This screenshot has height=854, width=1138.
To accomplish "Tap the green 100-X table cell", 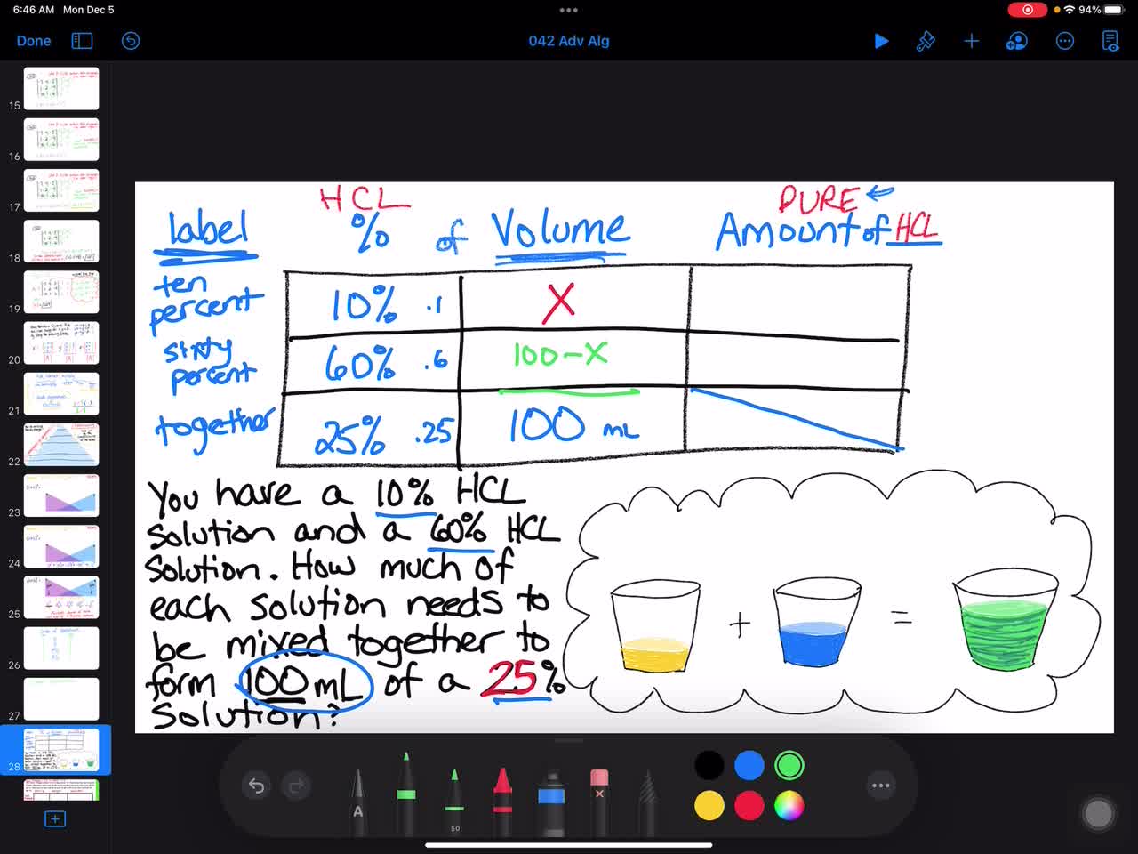I will (x=561, y=355).
